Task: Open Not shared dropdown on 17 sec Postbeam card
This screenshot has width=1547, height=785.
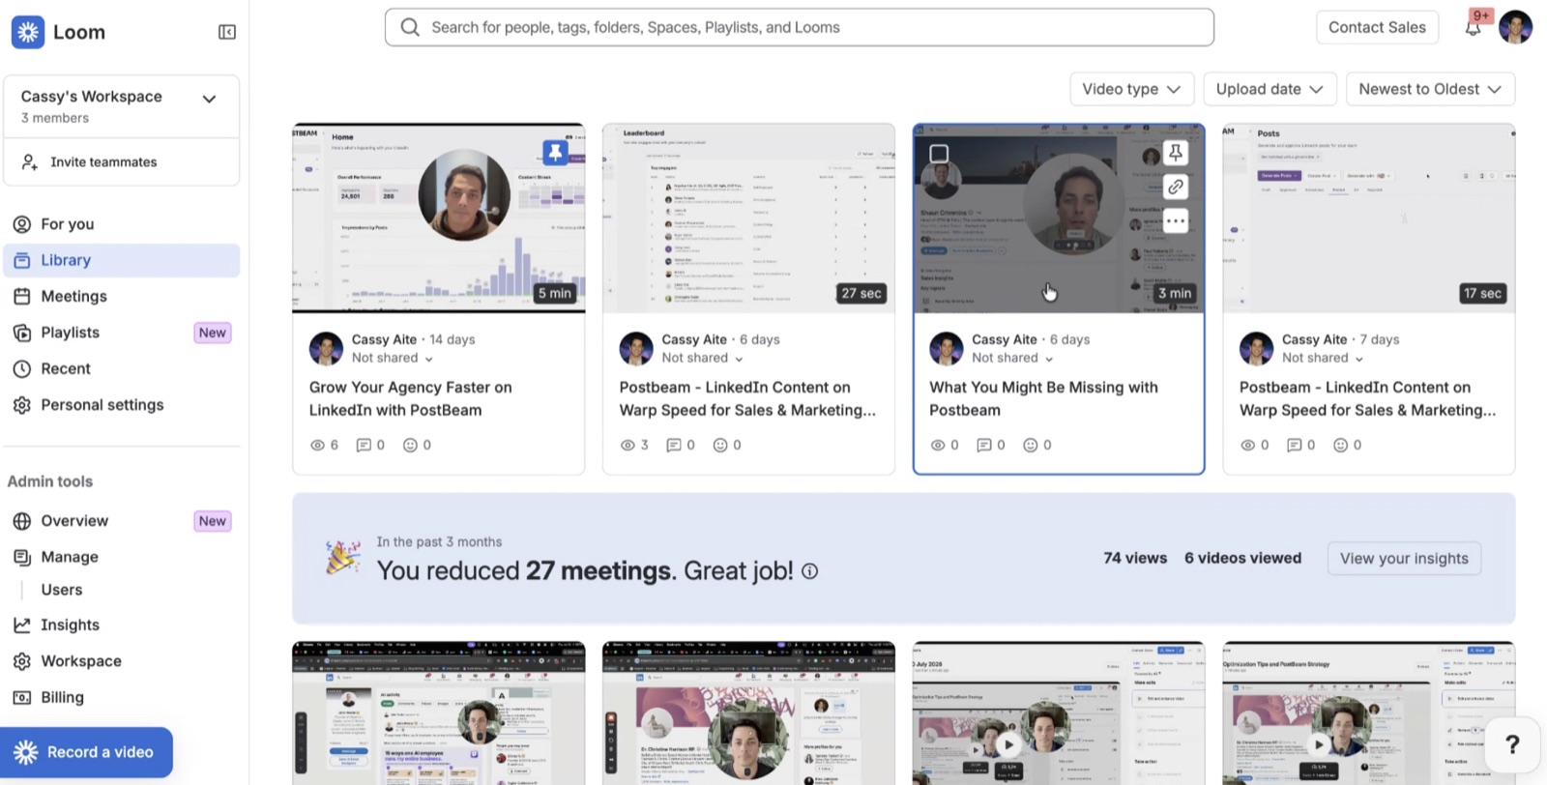Action: point(1323,358)
